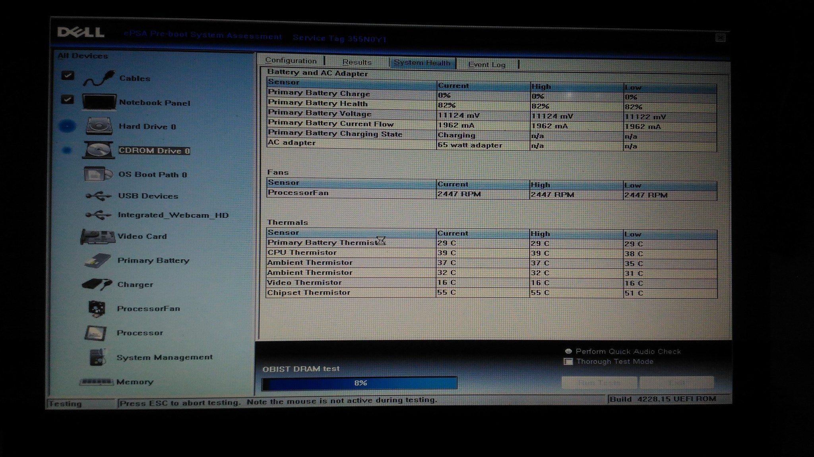
Task: Click the USB Devices label
Action: point(148,196)
